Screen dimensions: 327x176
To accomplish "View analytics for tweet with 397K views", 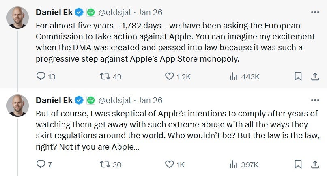I will pos(234,164).
